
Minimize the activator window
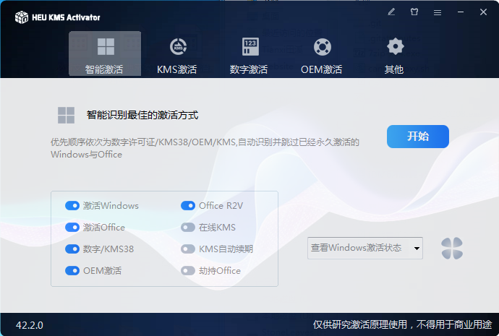[461, 12]
